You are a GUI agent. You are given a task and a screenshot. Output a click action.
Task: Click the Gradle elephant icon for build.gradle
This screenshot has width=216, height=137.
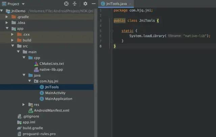click(19, 128)
